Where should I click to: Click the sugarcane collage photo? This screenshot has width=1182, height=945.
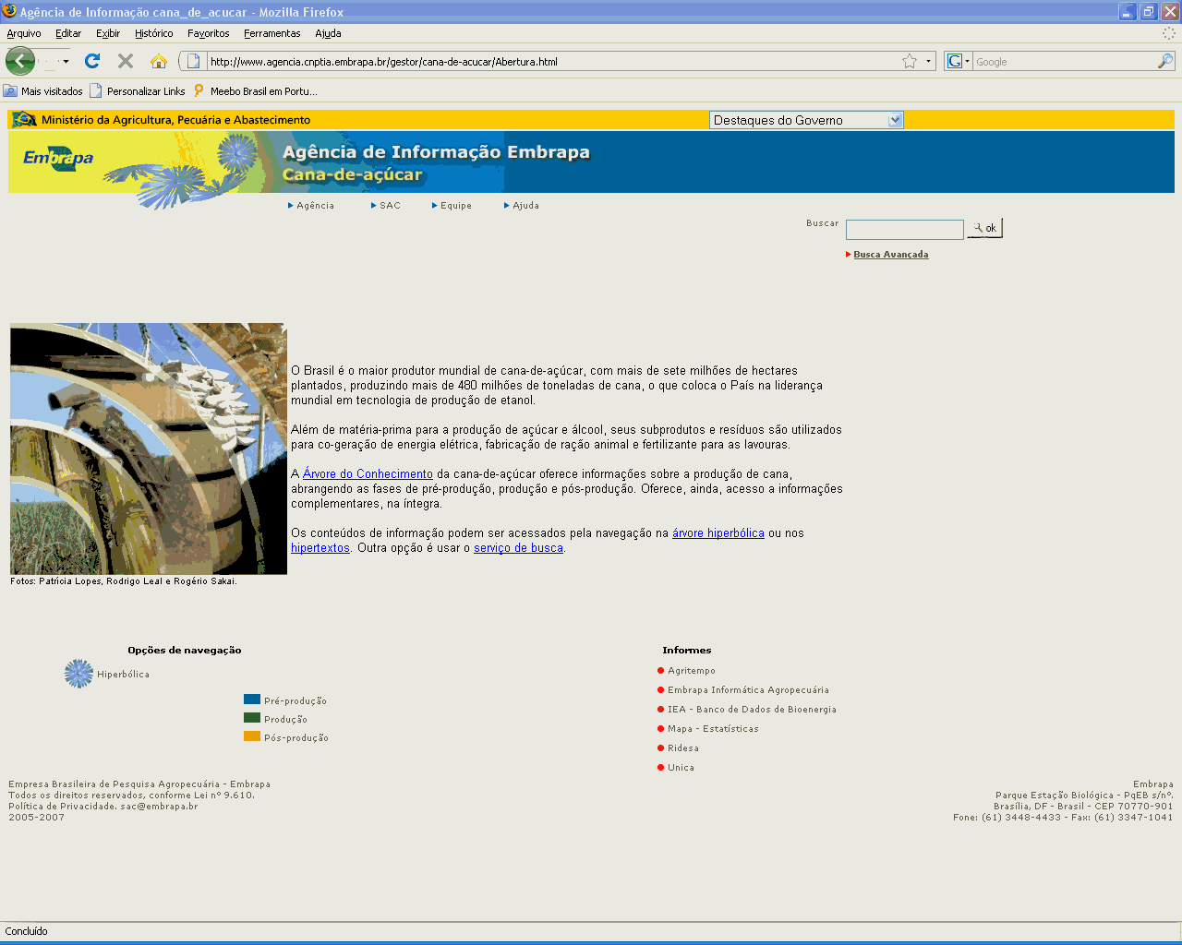[x=149, y=449]
